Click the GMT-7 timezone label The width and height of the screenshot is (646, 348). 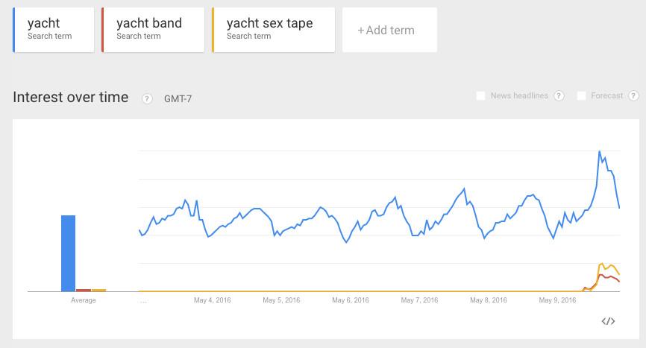pyautogui.click(x=178, y=98)
